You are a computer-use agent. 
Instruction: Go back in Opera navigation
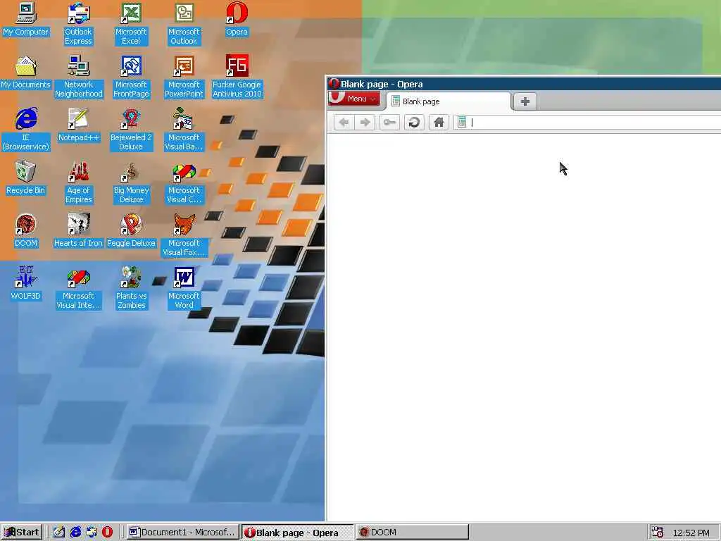344,123
